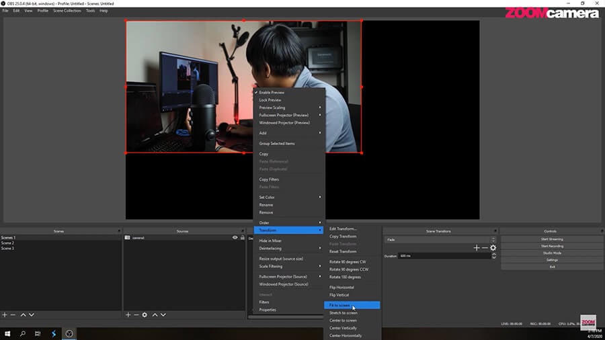The height and width of the screenshot is (340, 605).
Task: Undock the Scenes panel with its corner icon
Action: pos(119,231)
